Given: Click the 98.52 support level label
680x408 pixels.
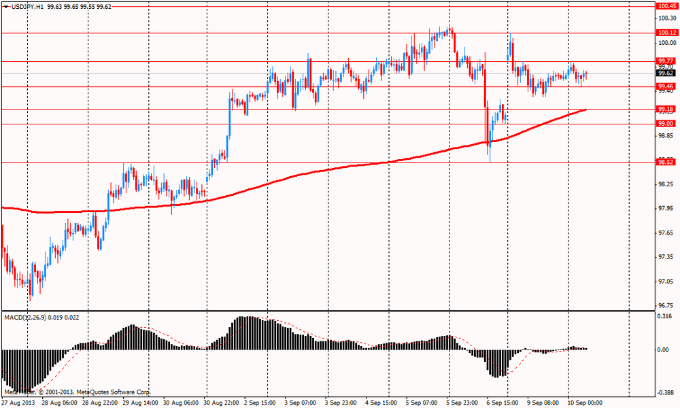Looking at the screenshot, I should [x=666, y=162].
